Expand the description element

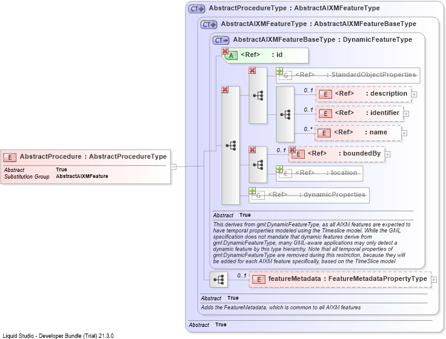[x=414, y=94]
